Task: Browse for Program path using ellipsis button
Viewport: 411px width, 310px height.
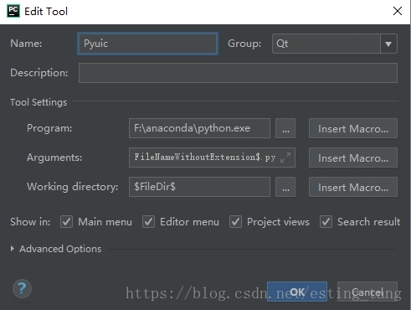Action: (x=285, y=128)
